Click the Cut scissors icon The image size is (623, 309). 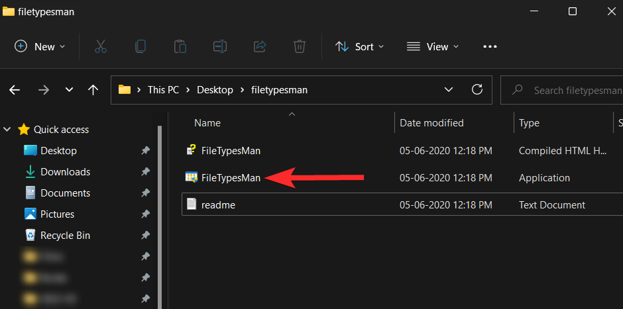101,46
